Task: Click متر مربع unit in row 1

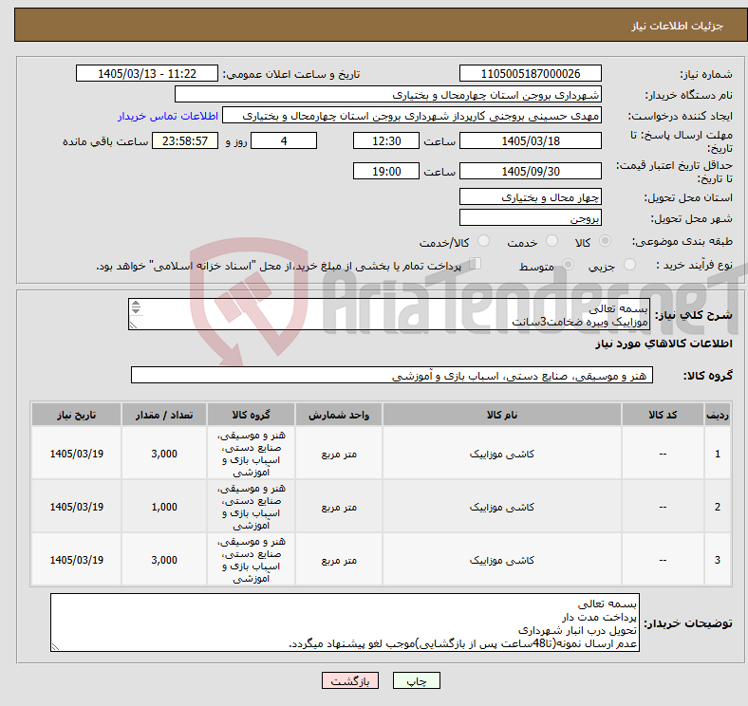Action: pyautogui.click(x=339, y=454)
